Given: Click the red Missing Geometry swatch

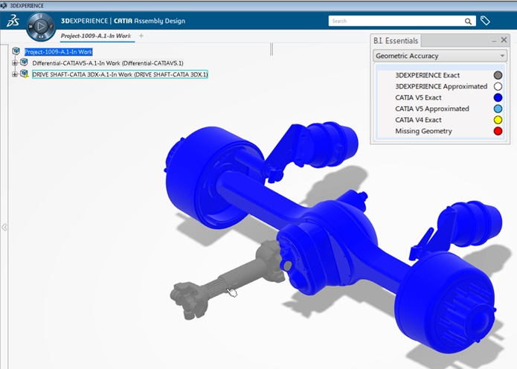Looking at the screenshot, I should tap(498, 131).
